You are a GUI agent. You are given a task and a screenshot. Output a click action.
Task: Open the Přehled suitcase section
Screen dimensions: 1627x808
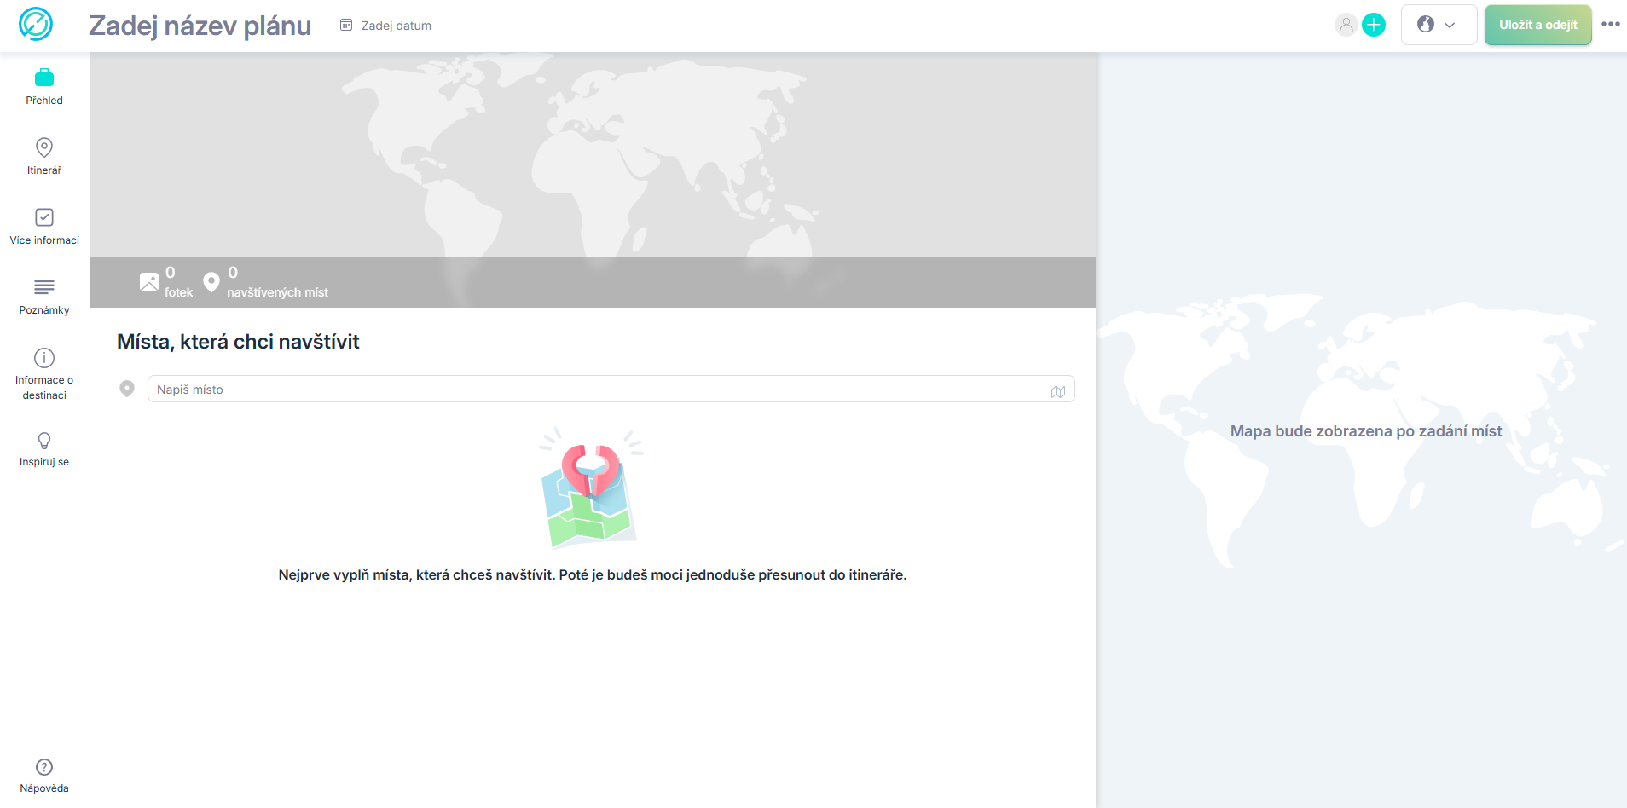[44, 87]
